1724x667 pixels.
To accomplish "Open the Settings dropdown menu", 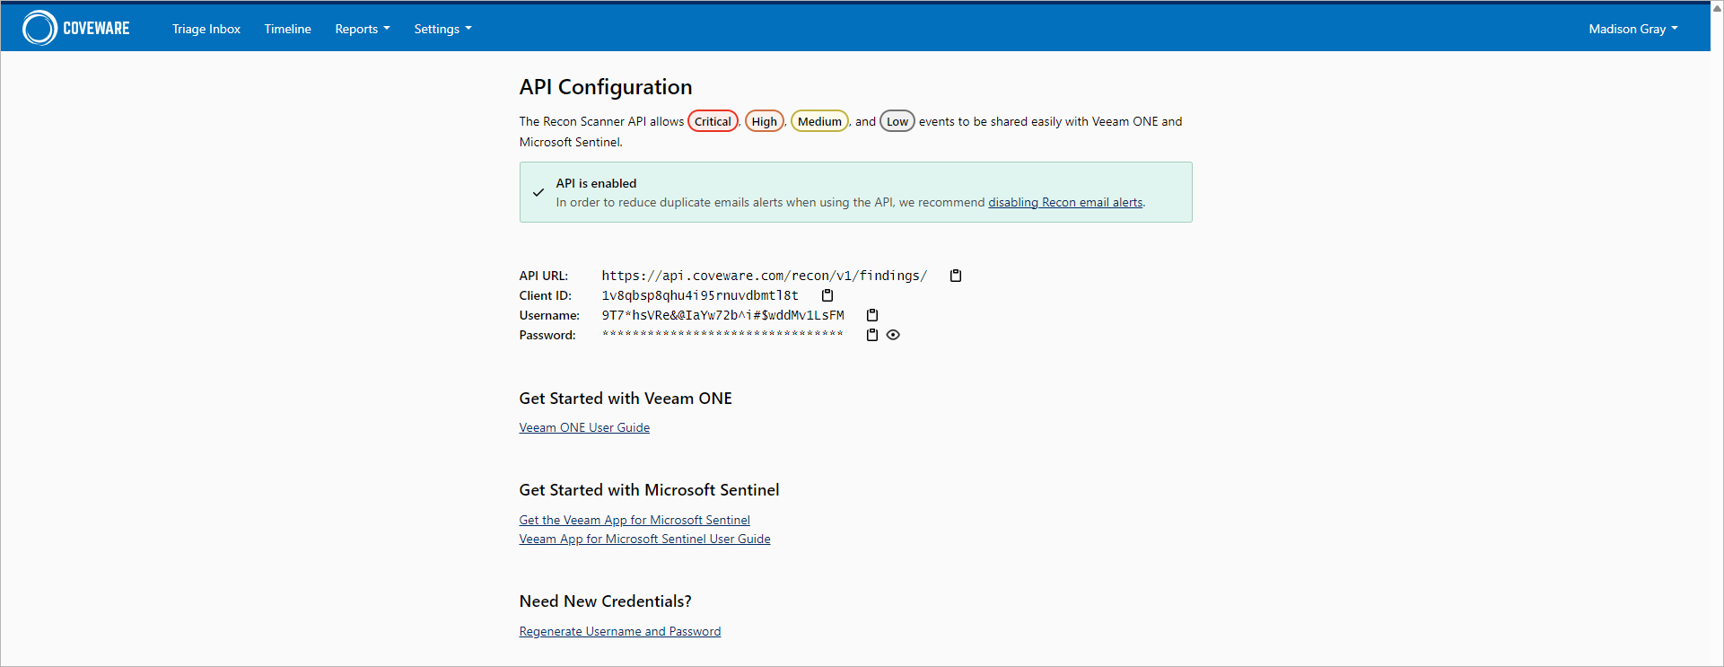I will click(442, 29).
